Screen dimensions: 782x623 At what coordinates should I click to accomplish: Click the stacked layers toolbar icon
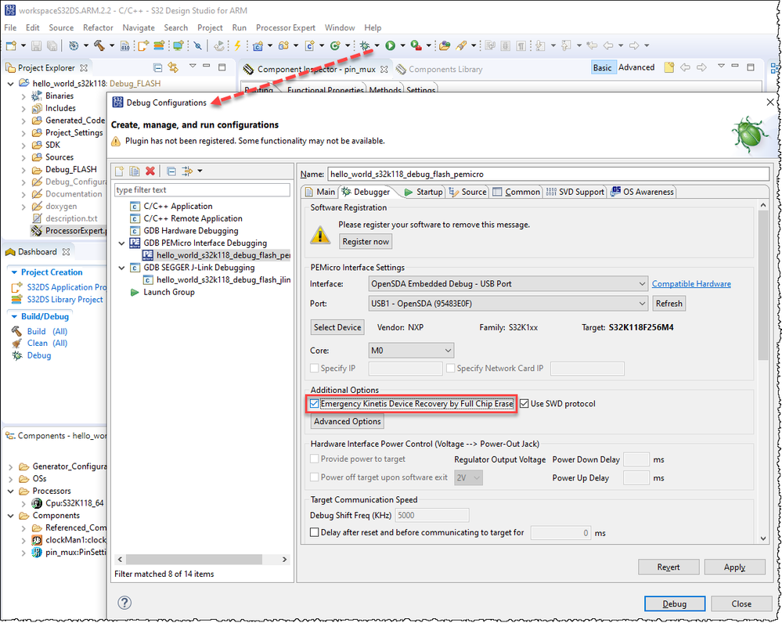(159, 46)
